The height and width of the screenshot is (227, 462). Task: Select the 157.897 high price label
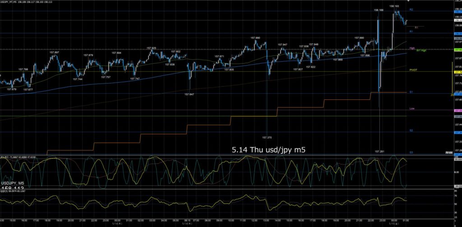[54, 52]
